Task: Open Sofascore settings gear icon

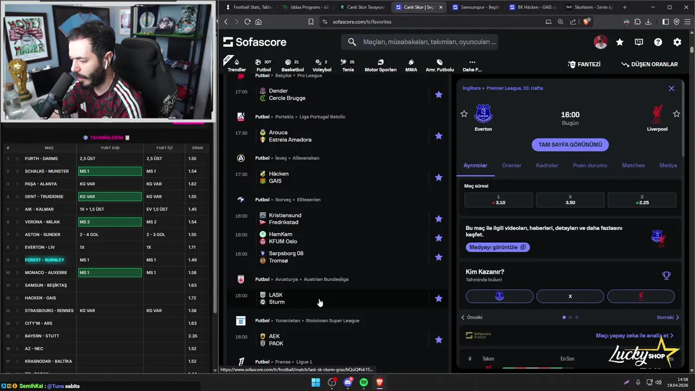Action: [x=677, y=42]
